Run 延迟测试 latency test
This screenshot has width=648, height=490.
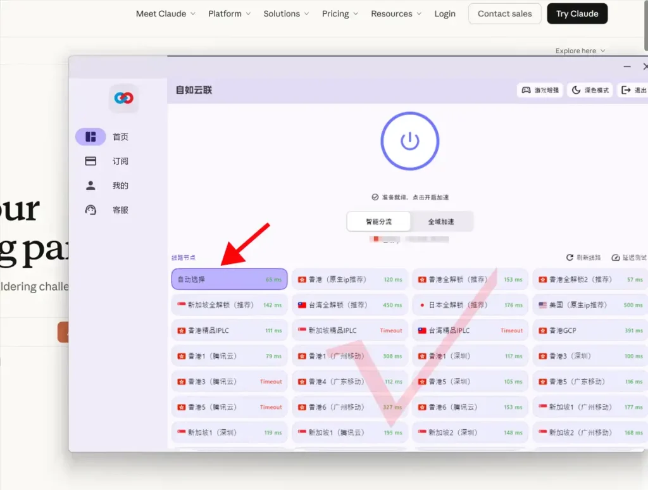[x=628, y=257]
